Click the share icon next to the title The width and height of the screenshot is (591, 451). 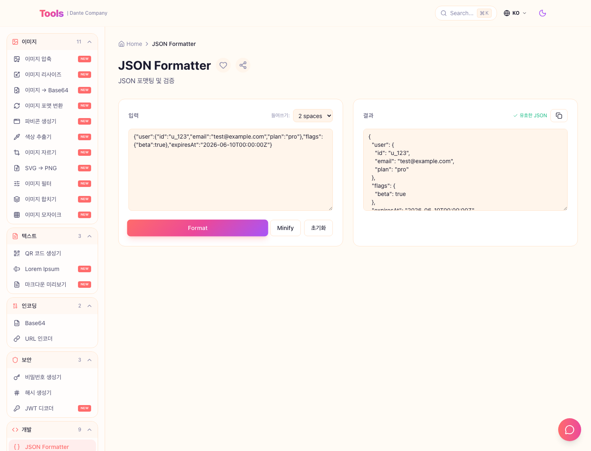click(x=243, y=65)
